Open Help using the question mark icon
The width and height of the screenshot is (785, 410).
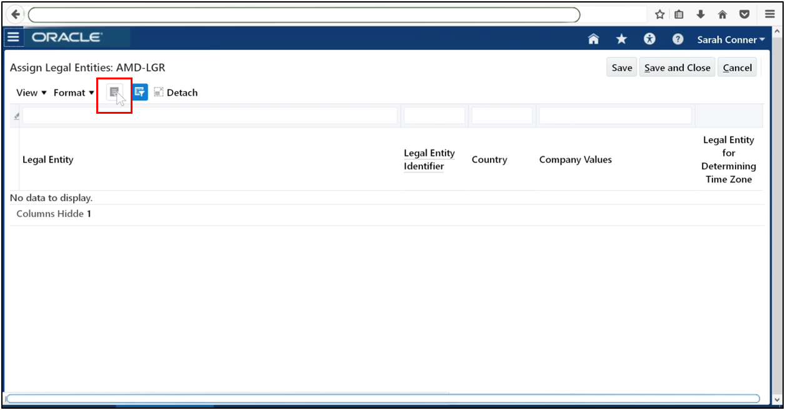[x=677, y=39]
